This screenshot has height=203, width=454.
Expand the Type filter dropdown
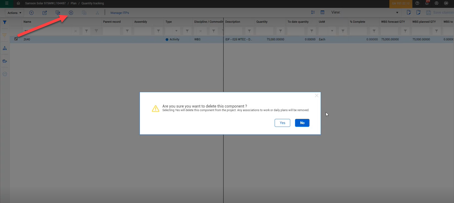(176, 31)
